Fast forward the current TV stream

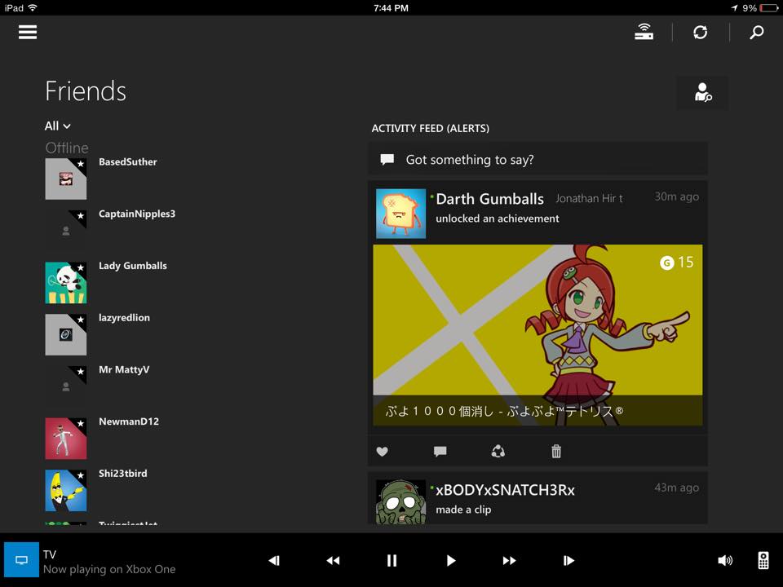[x=509, y=560]
